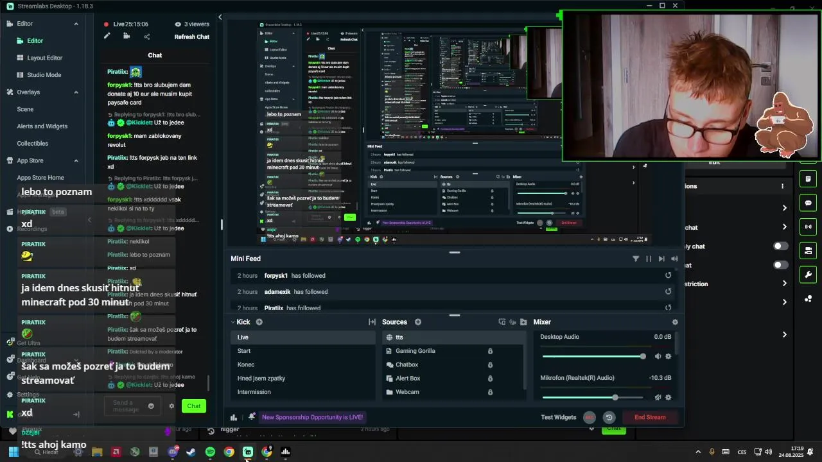
Task: Pause the Mini Feed alert queue
Action: [649, 259]
